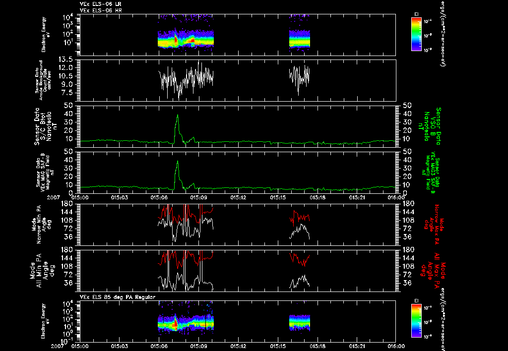Click the 9.0 tick value on count rate axis

tap(67, 84)
